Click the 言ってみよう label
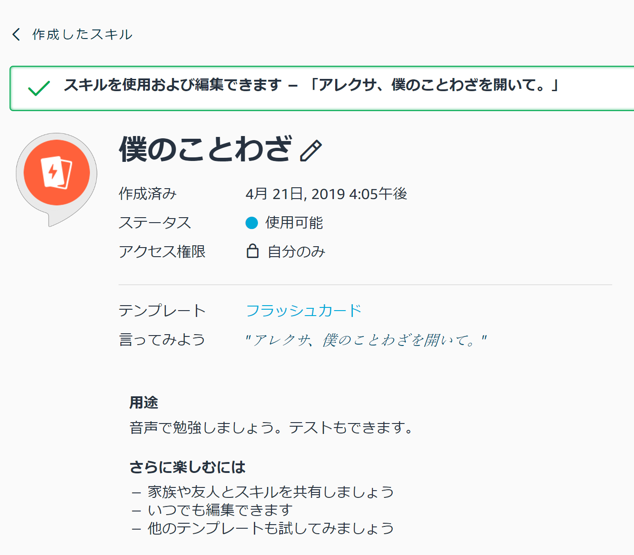 pyautogui.click(x=162, y=340)
